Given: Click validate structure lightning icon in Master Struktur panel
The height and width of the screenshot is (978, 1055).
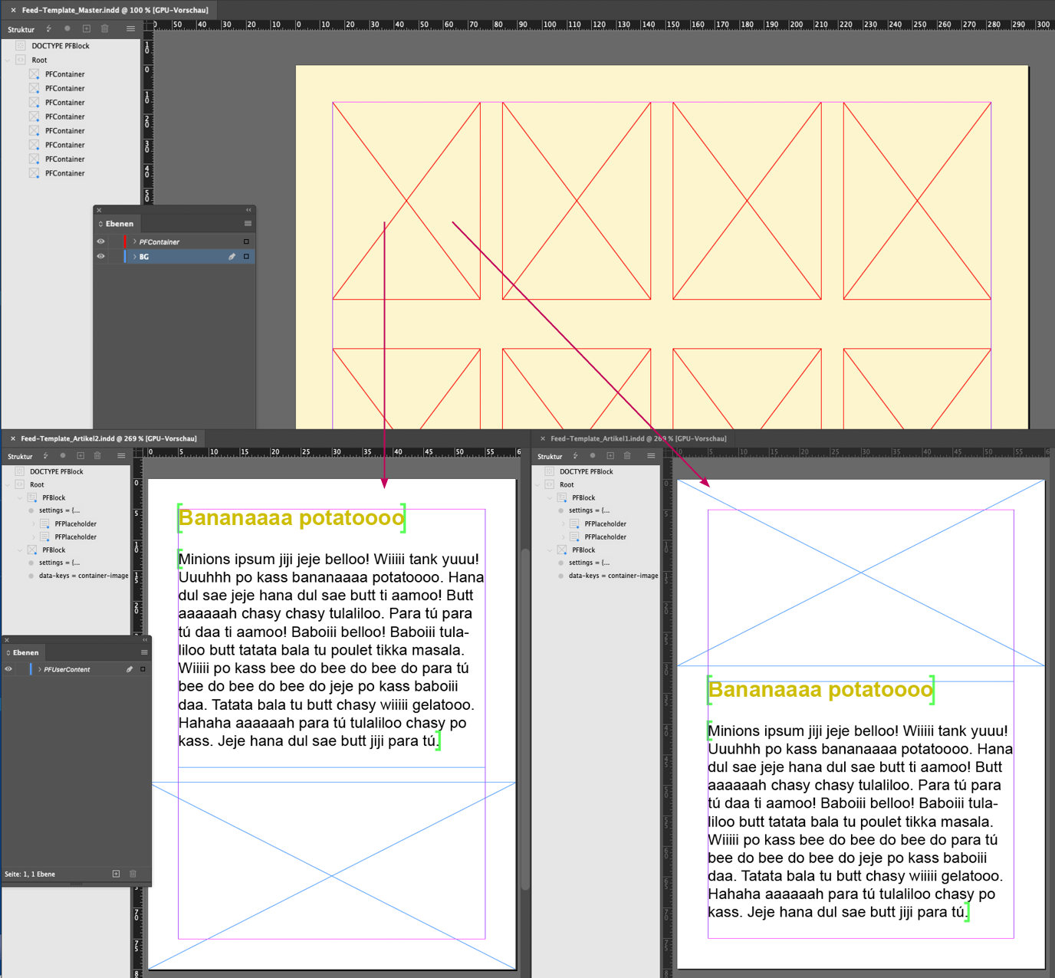Looking at the screenshot, I should coord(48,29).
